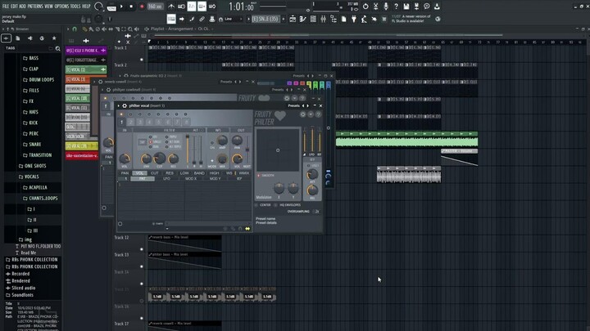
Task: Click the stamp tool icon in the toolbar
Action: (x=212, y=19)
